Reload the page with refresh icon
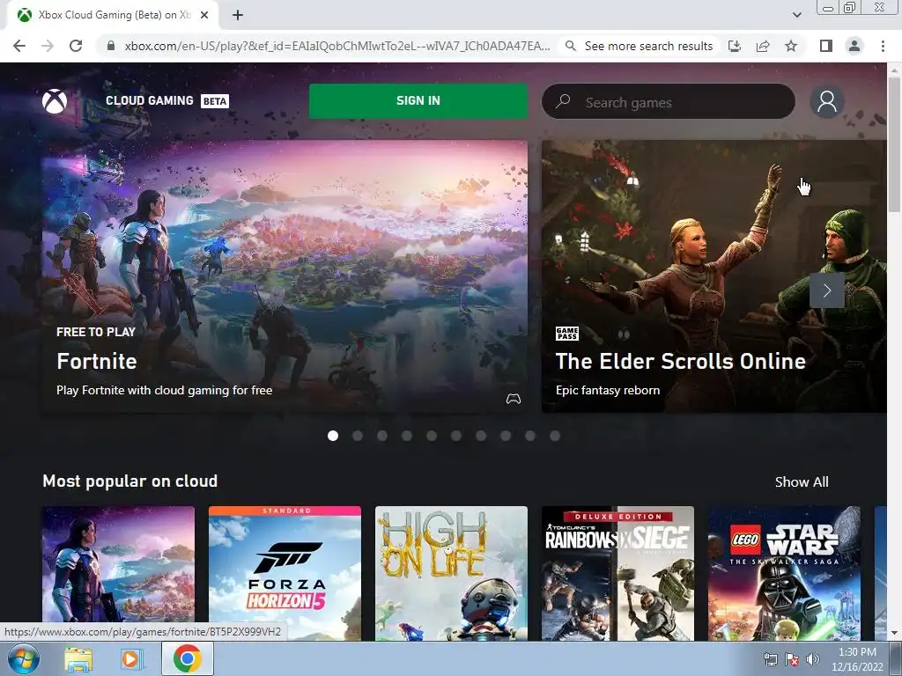 click(76, 46)
